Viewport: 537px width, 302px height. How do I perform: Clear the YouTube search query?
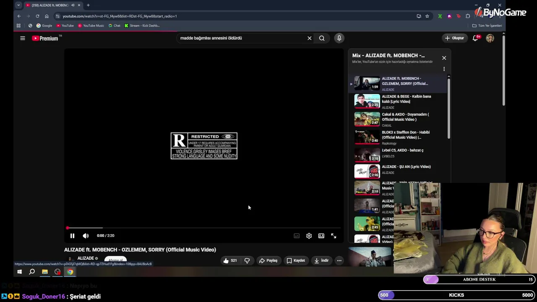[310, 38]
